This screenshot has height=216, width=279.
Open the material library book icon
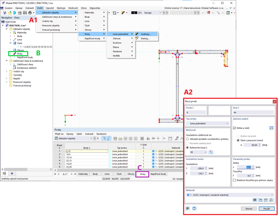click(x=255, y=200)
